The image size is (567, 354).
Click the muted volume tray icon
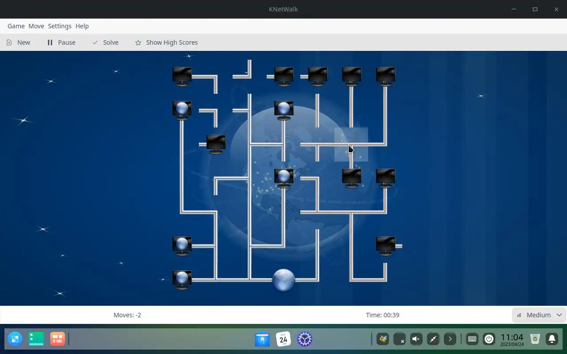tap(416, 339)
